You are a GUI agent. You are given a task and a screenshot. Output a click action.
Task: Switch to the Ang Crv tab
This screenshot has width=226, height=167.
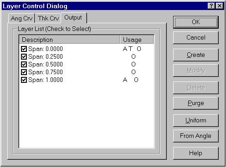coord(21,18)
